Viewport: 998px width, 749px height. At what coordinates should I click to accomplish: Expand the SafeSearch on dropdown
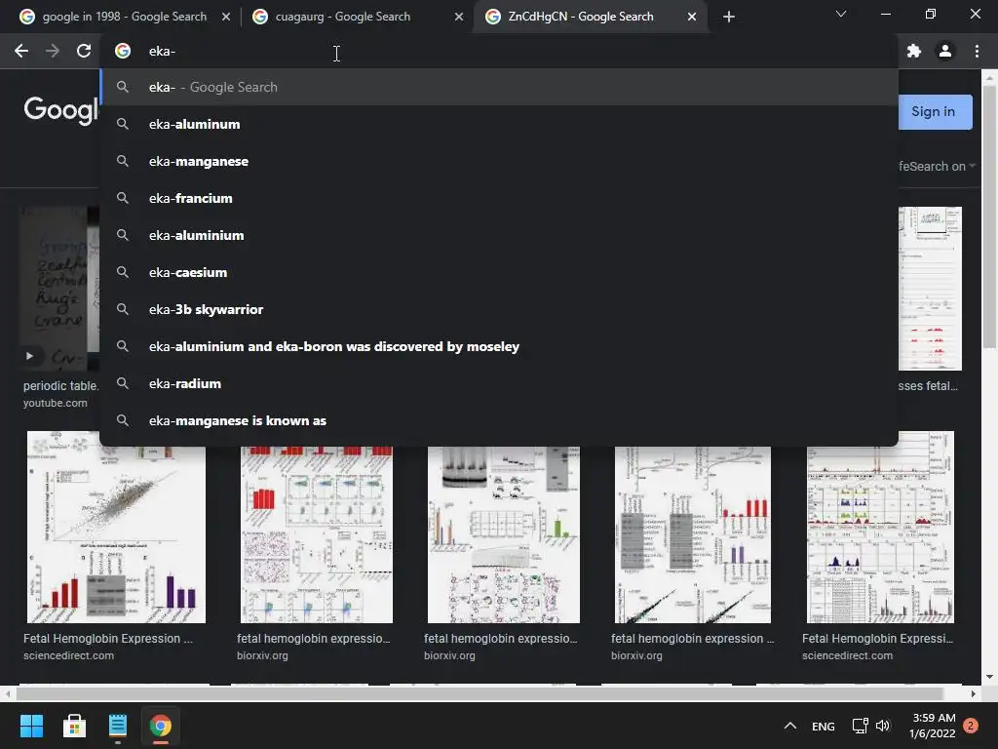click(937, 166)
